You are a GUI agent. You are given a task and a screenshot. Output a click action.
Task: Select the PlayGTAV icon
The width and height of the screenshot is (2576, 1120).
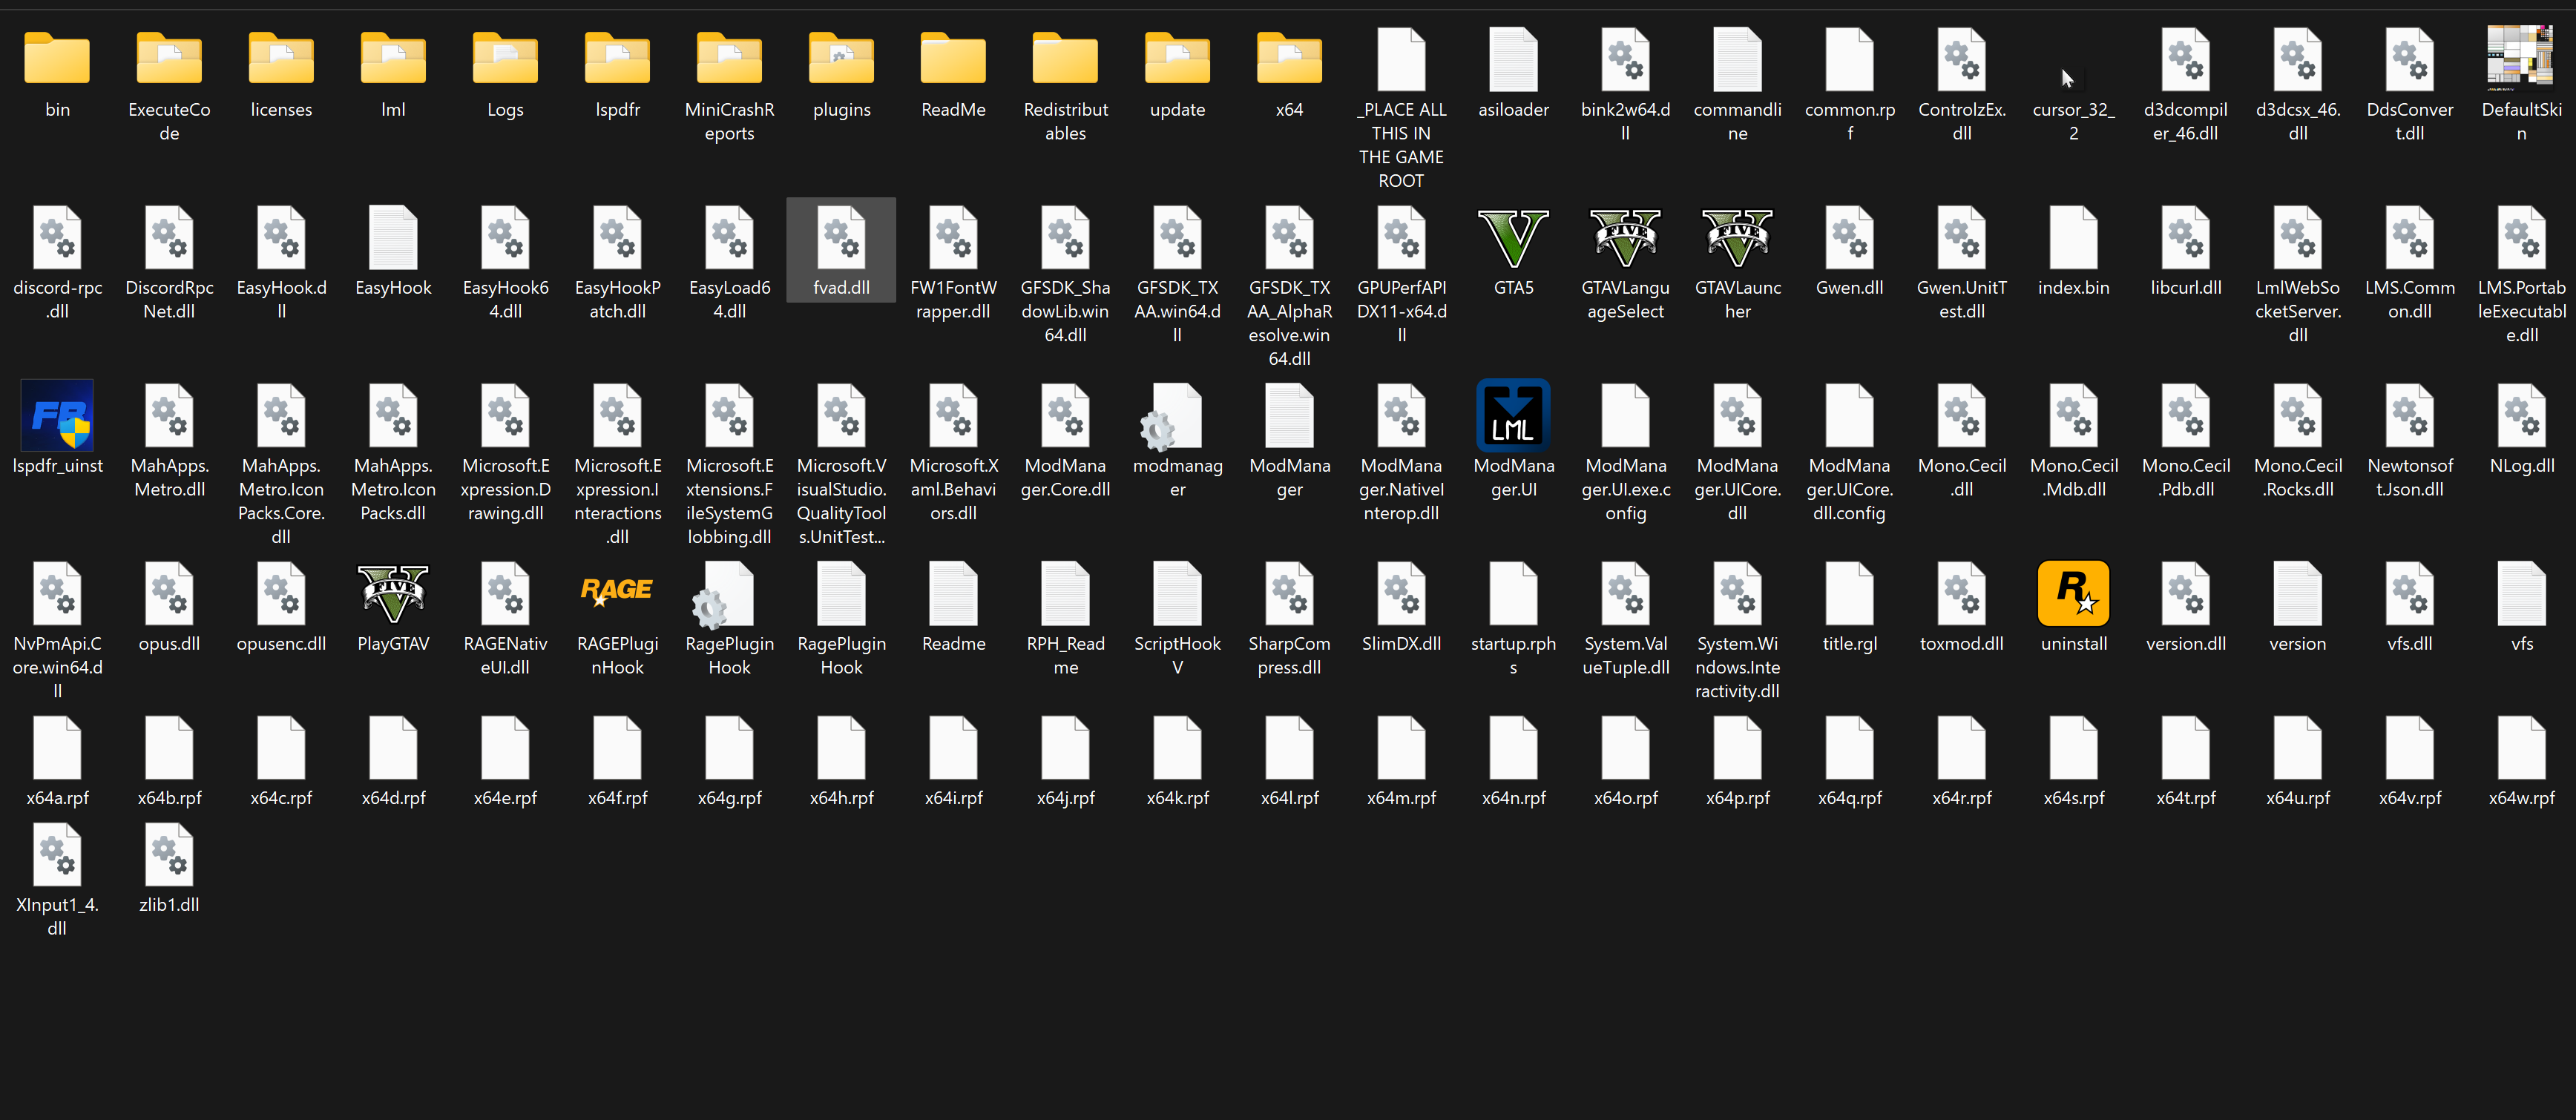[x=393, y=596]
